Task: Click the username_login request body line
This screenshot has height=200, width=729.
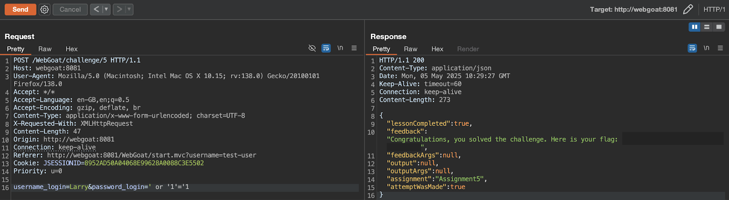Action: pyautogui.click(x=101, y=187)
